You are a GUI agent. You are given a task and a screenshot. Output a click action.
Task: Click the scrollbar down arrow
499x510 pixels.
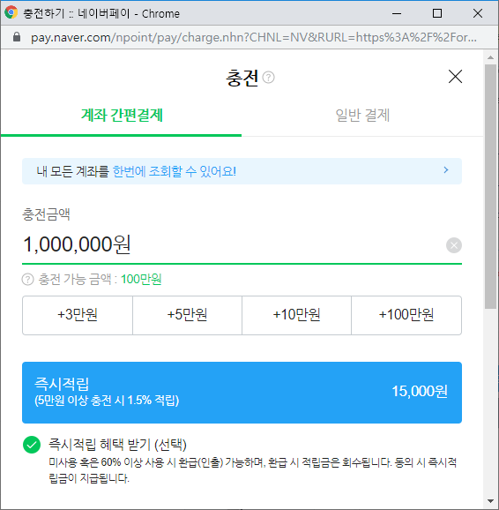[x=490, y=501]
